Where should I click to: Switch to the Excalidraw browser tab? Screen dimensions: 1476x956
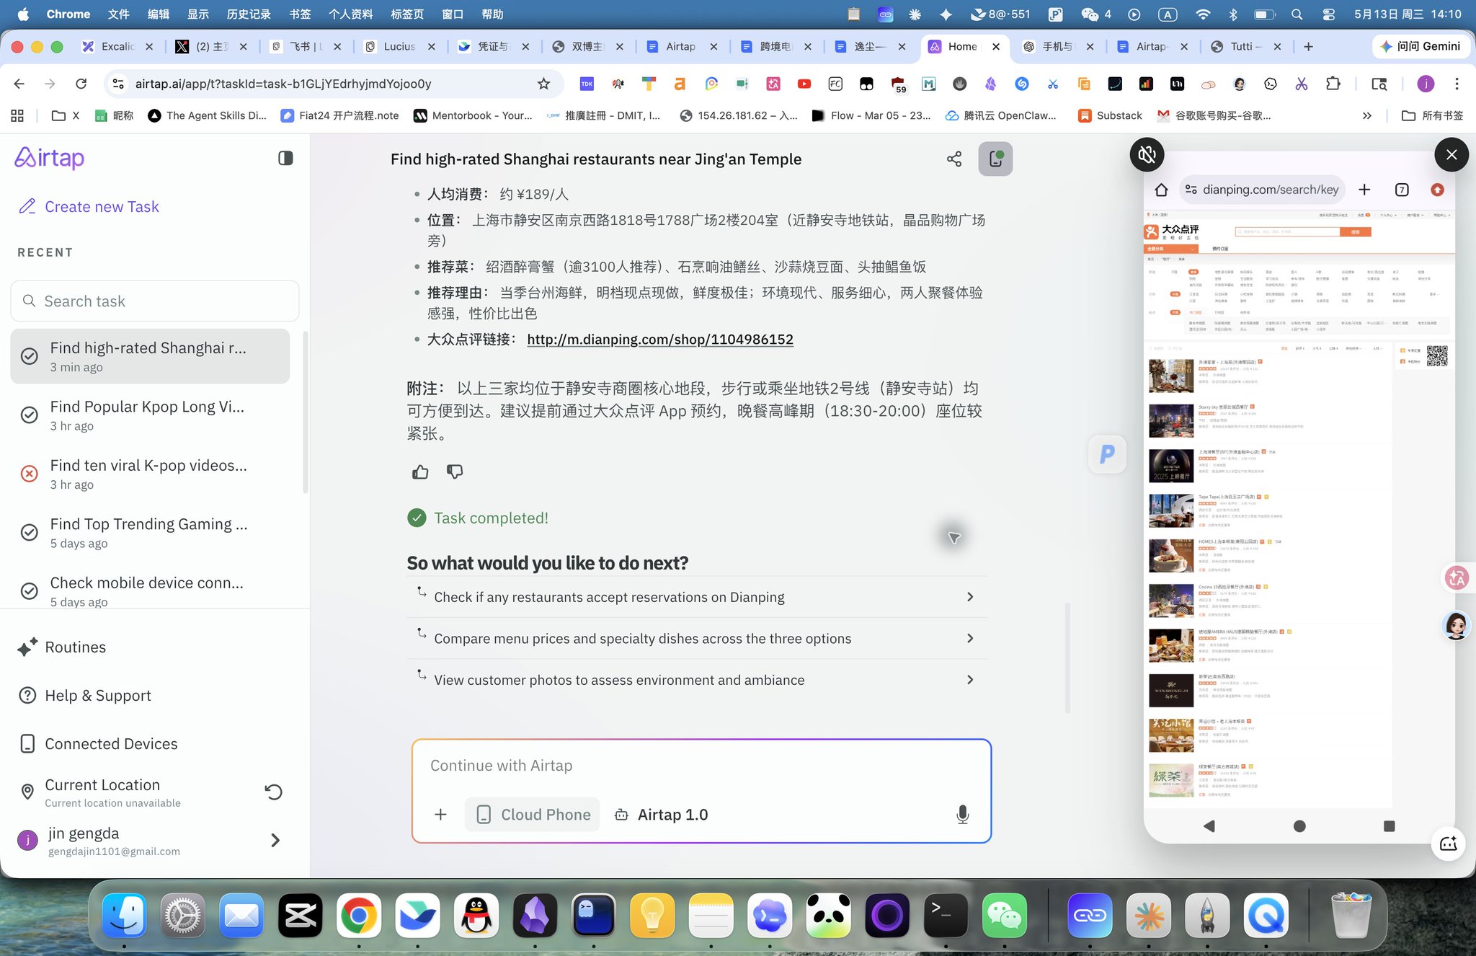117,46
